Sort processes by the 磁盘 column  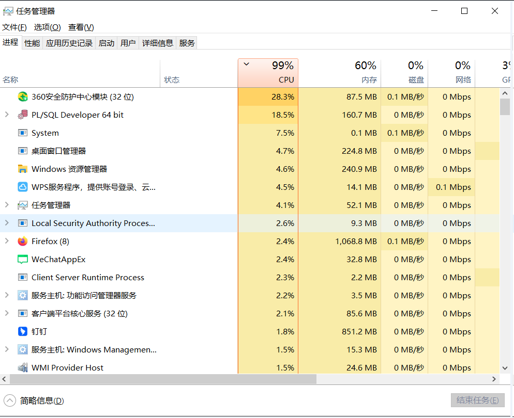tap(404, 73)
